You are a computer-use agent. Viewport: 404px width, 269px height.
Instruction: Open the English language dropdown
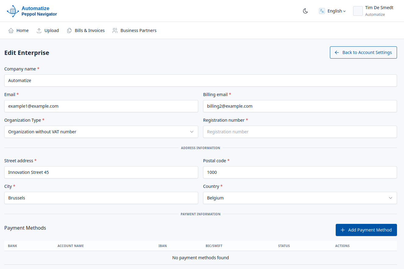(336, 11)
